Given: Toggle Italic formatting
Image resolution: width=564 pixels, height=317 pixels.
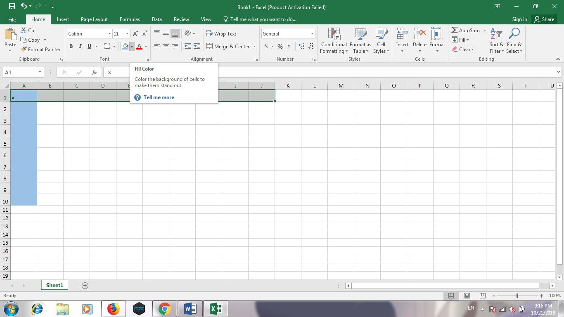Looking at the screenshot, I should [x=80, y=46].
